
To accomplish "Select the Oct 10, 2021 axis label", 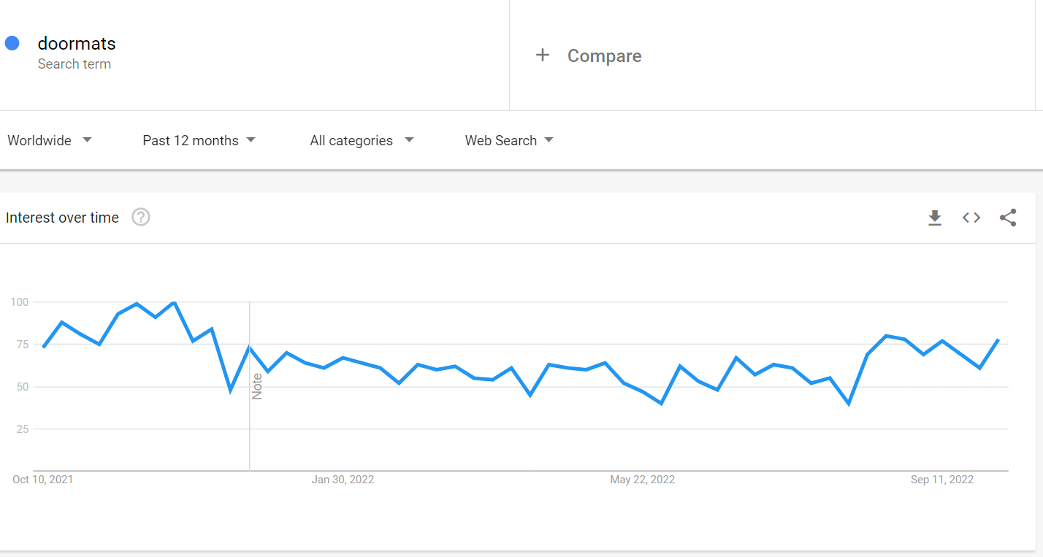I will pos(43,480).
